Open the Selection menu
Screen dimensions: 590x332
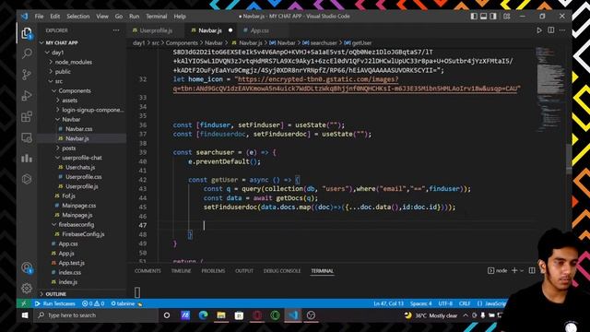click(x=77, y=17)
